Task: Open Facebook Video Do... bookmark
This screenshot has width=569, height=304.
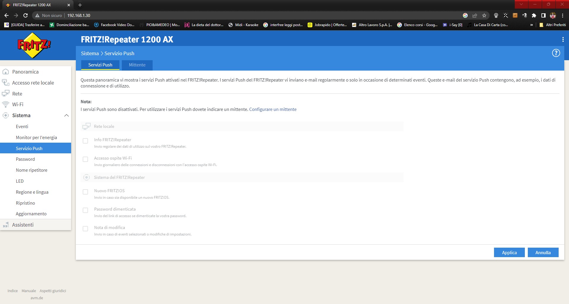Action: (x=114, y=25)
